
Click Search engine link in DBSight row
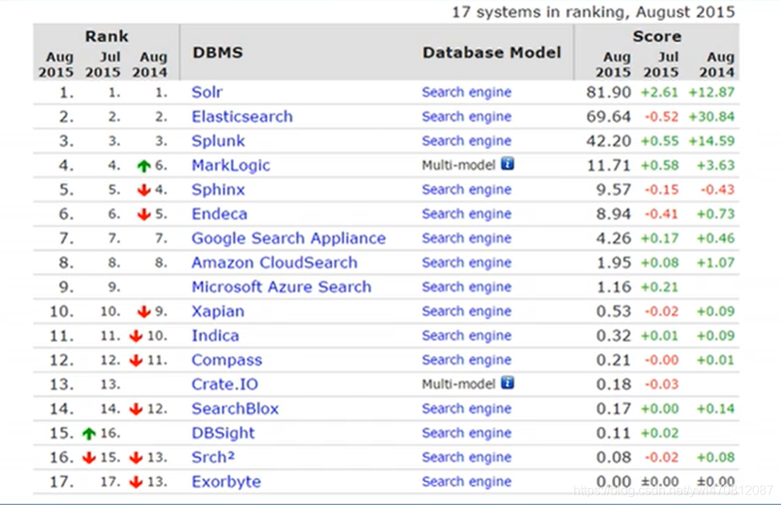click(466, 434)
